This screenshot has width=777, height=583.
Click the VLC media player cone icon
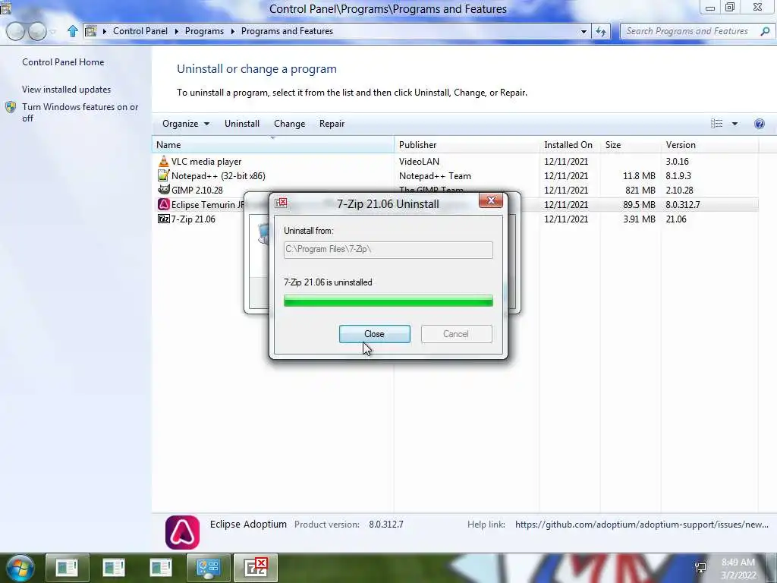coord(164,161)
